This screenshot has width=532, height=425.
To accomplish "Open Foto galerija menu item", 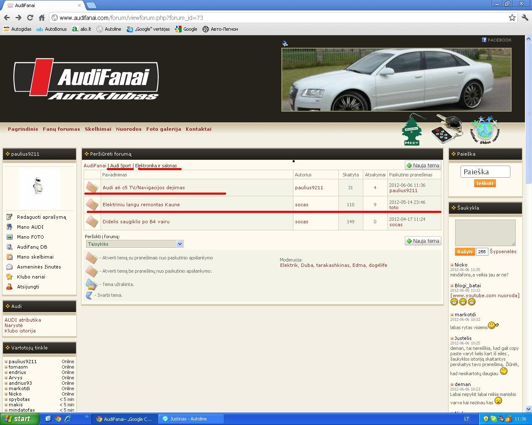I will (163, 129).
